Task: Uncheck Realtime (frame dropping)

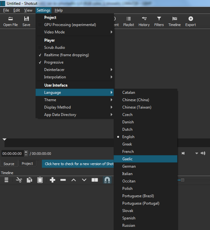Action: [x=40, y=55]
